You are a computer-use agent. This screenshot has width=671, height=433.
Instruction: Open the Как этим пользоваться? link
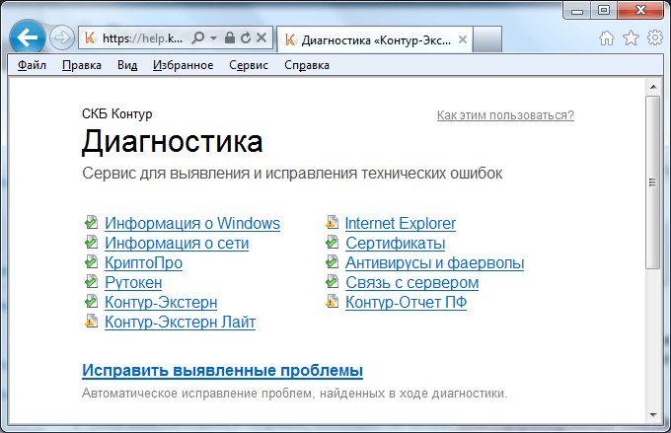click(x=505, y=115)
